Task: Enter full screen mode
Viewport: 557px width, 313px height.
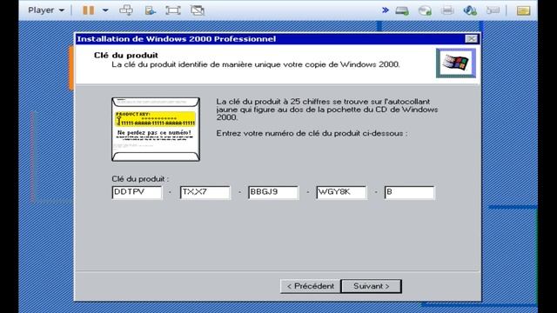Action: 173,10
